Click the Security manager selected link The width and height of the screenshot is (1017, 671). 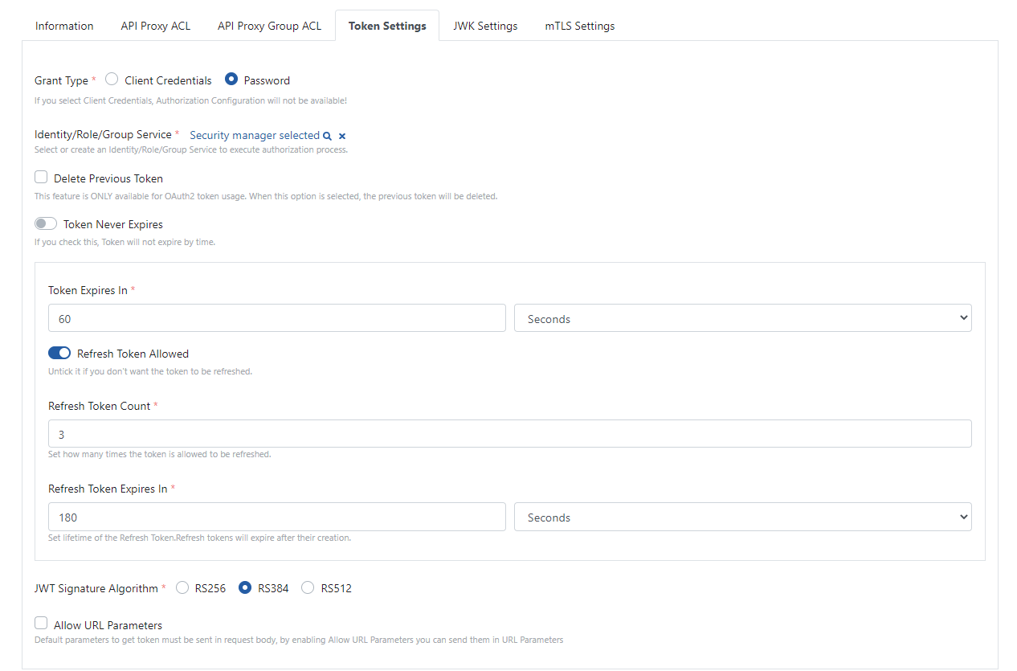254,136
